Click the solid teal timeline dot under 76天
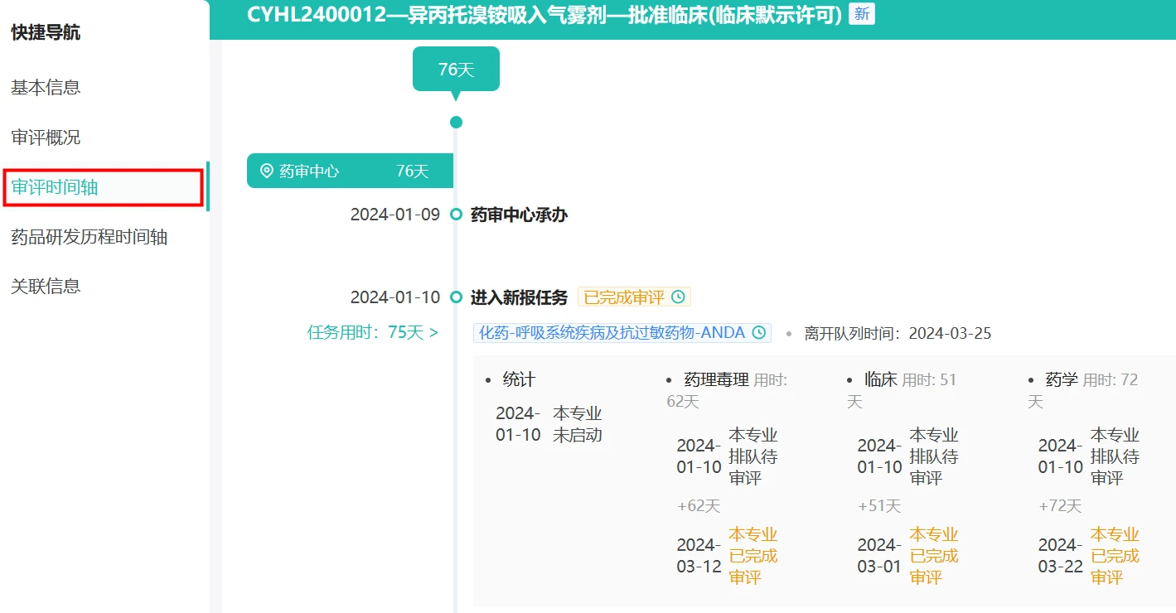Image resolution: width=1176 pixels, height=613 pixels. point(456,123)
